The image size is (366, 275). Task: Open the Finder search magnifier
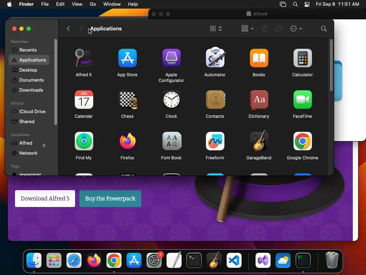323,29
